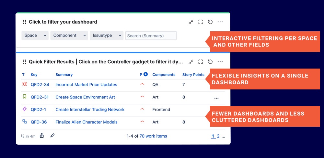Sort table by Summary column
Image resolution: width=324 pixels, height=158 pixels.
click(x=64, y=75)
